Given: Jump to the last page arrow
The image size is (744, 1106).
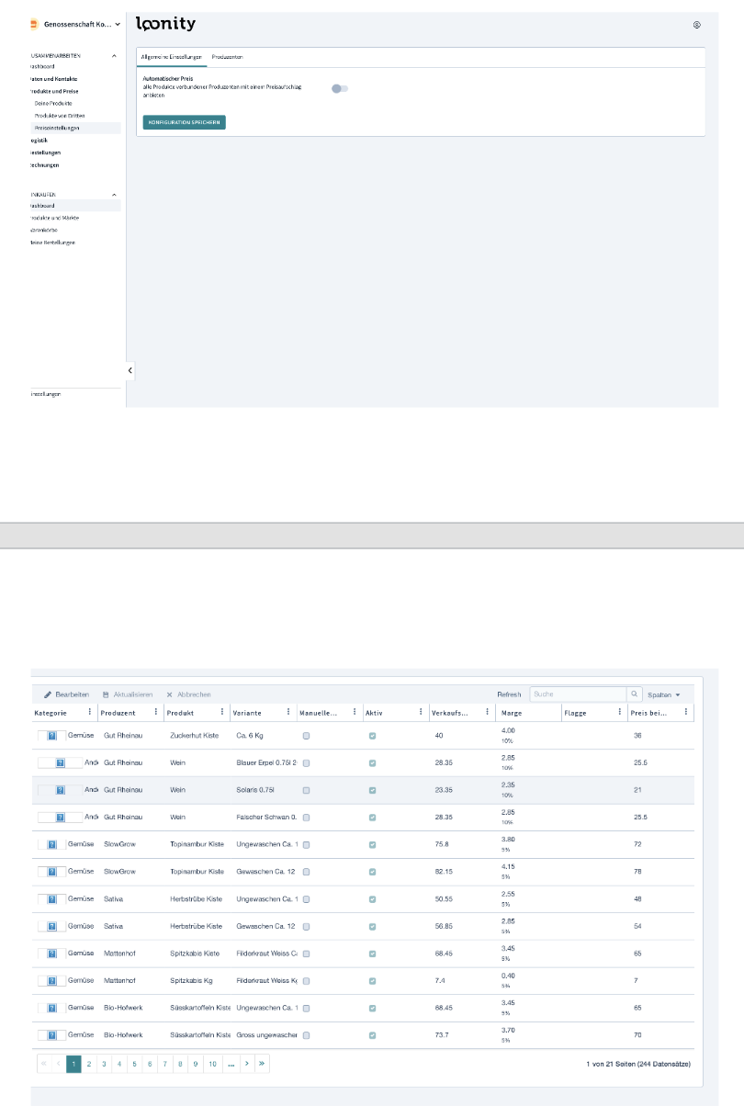Looking at the screenshot, I should (262, 1064).
